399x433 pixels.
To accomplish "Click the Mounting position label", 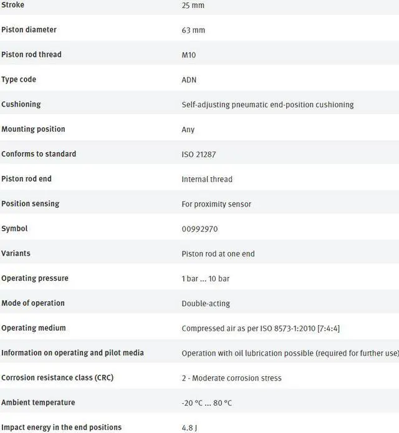I will pos(33,129).
